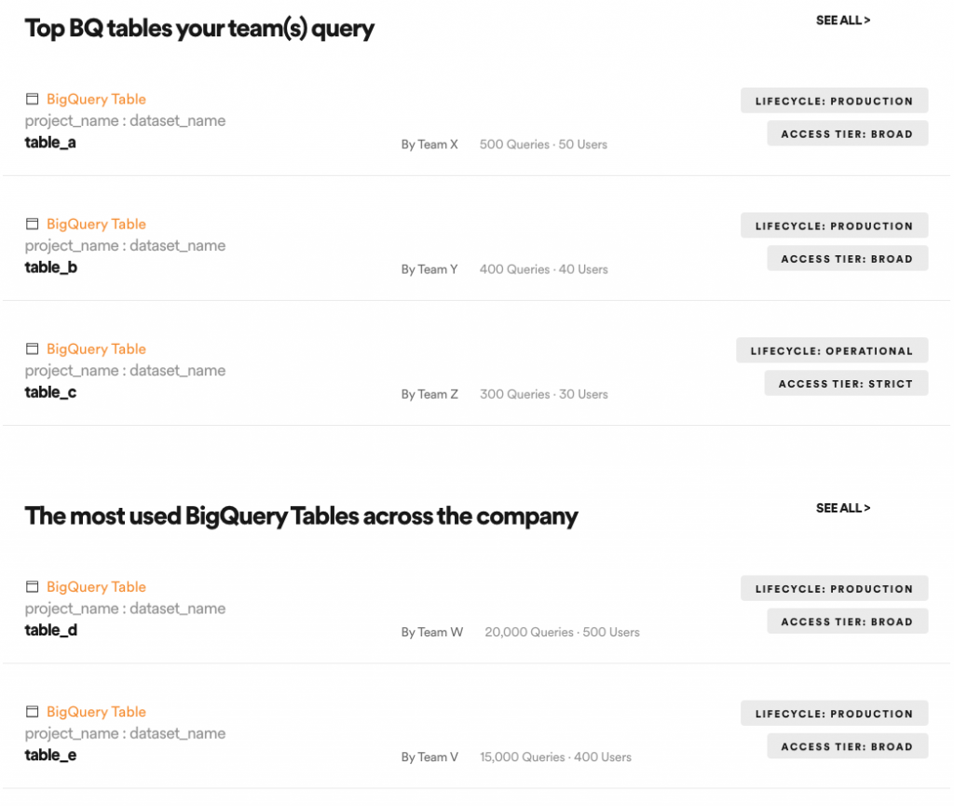
Task: Open the BigQuery Table link above table_d
Action: [x=96, y=586]
